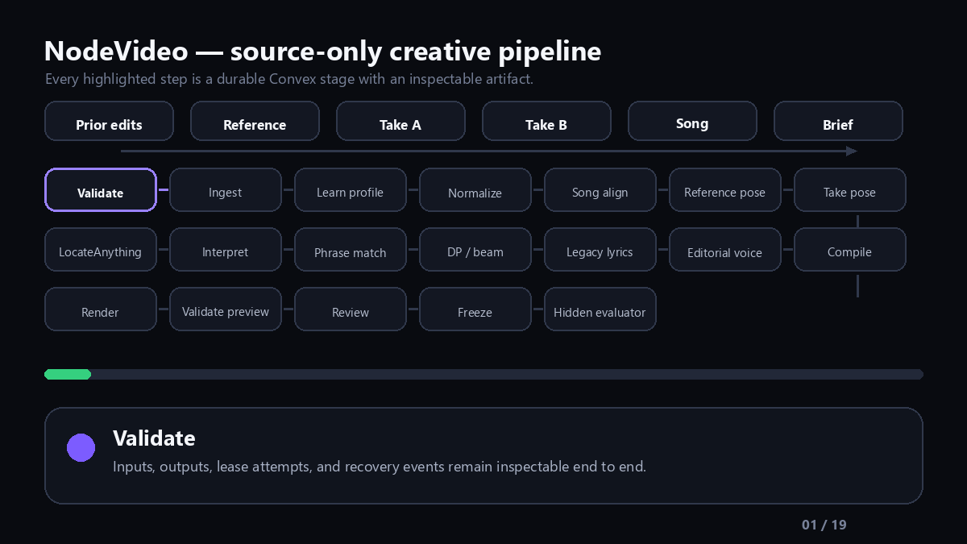Click the Normalize stage node
The width and height of the screenshot is (967, 544).
pyautogui.click(x=475, y=190)
